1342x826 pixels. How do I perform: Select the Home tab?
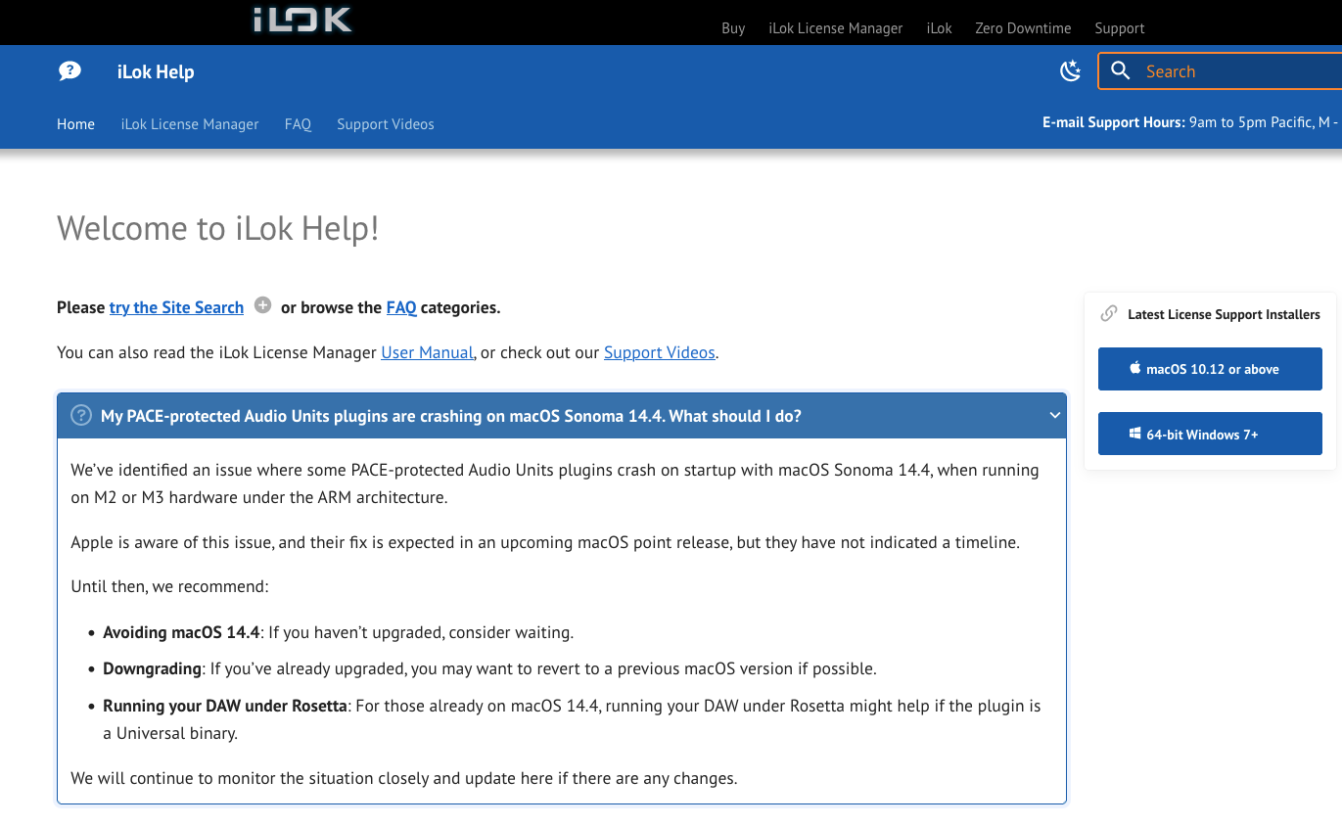click(x=75, y=124)
